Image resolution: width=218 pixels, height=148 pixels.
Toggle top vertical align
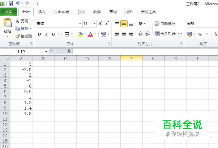(117, 24)
